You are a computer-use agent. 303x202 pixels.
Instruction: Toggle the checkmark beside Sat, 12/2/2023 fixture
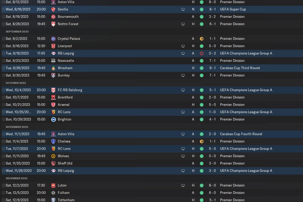(x=3, y=185)
